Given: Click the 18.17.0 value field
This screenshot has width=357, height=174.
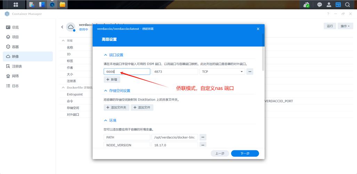Looking at the screenshot, I should (x=175, y=145).
